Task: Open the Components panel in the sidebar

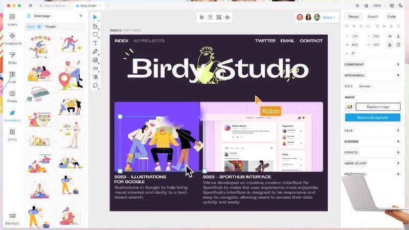Action: (x=12, y=39)
